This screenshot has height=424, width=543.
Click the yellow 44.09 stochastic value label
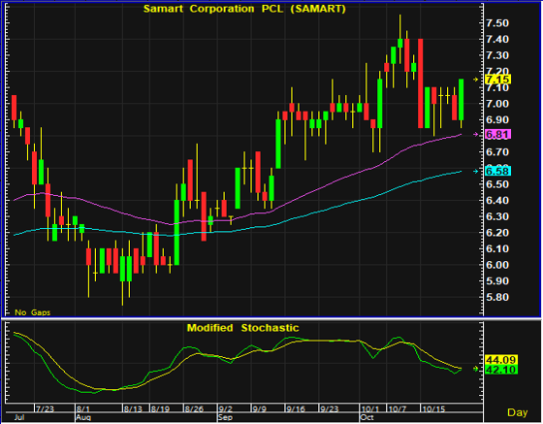(501, 360)
